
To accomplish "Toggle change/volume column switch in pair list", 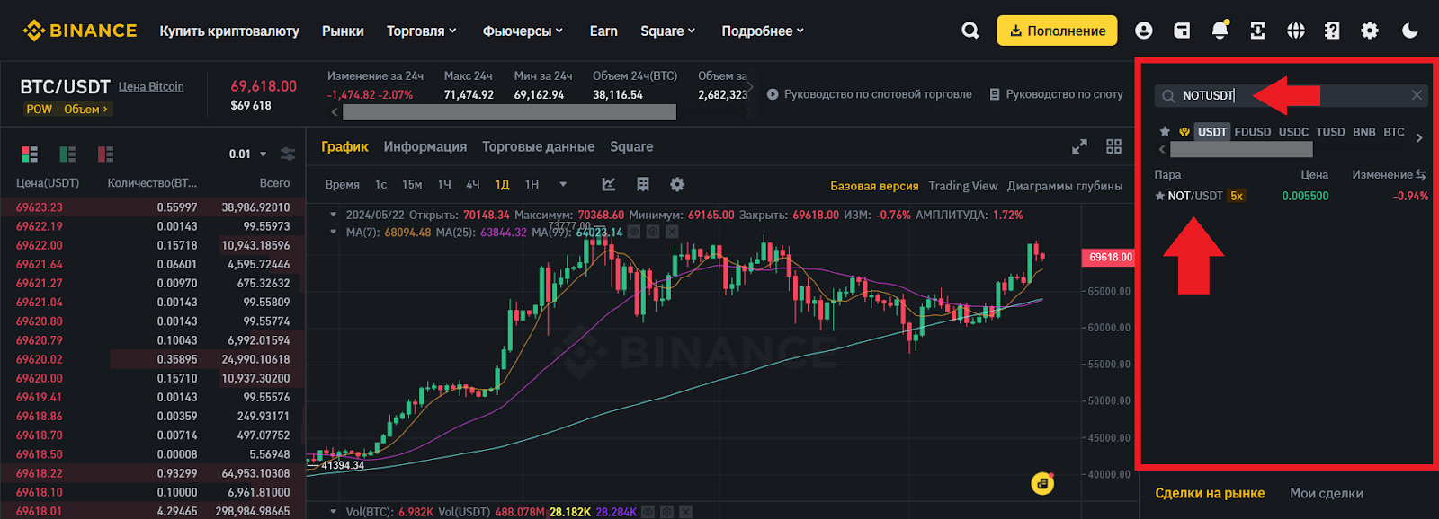I will [x=1421, y=174].
